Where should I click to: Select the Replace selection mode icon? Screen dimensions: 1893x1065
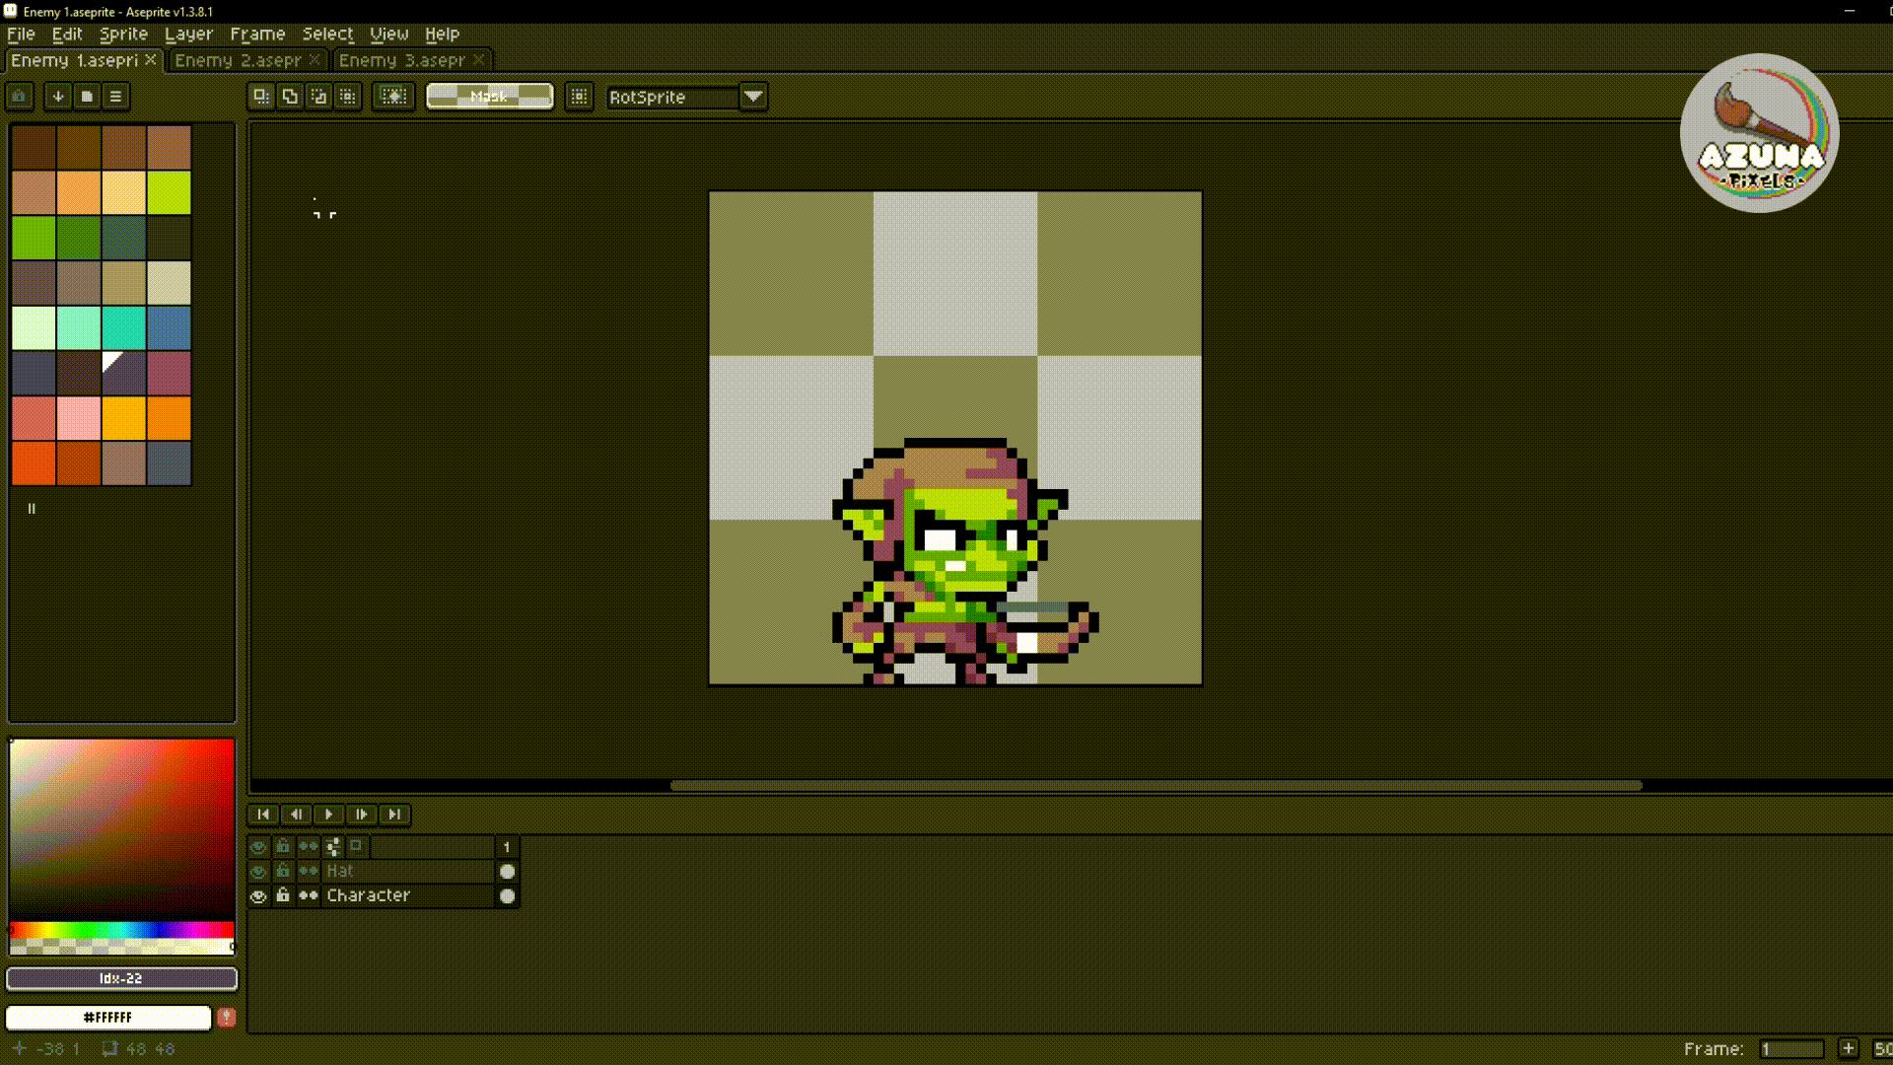click(x=261, y=97)
